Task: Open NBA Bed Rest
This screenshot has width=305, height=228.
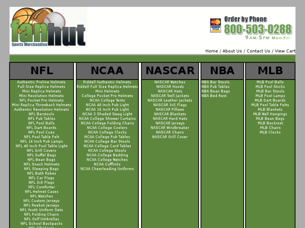Action: pos(214,96)
